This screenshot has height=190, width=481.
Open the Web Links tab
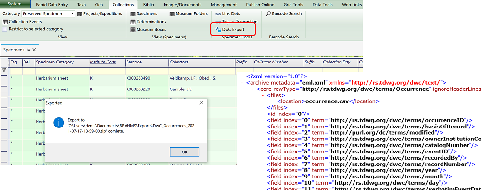[352, 5]
